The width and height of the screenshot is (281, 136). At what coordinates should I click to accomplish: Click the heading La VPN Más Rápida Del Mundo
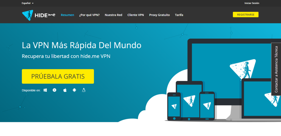point(82,45)
